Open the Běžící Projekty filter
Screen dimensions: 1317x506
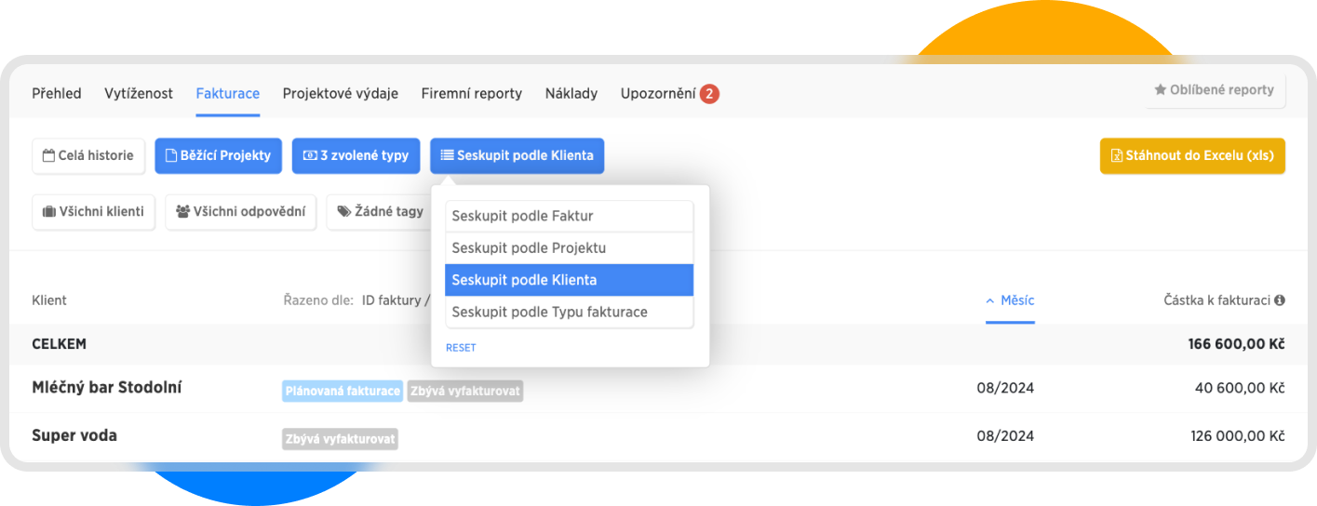tap(218, 156)
